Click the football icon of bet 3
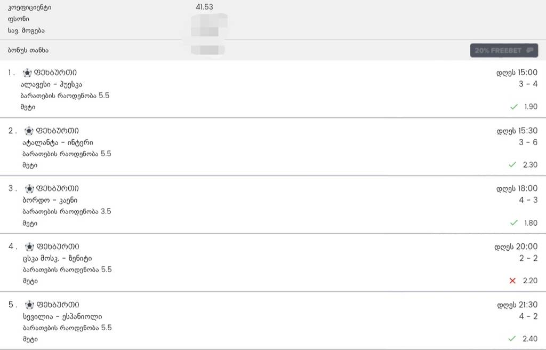The height and width of the screenshot is (350, 546). tap(29, 188)
